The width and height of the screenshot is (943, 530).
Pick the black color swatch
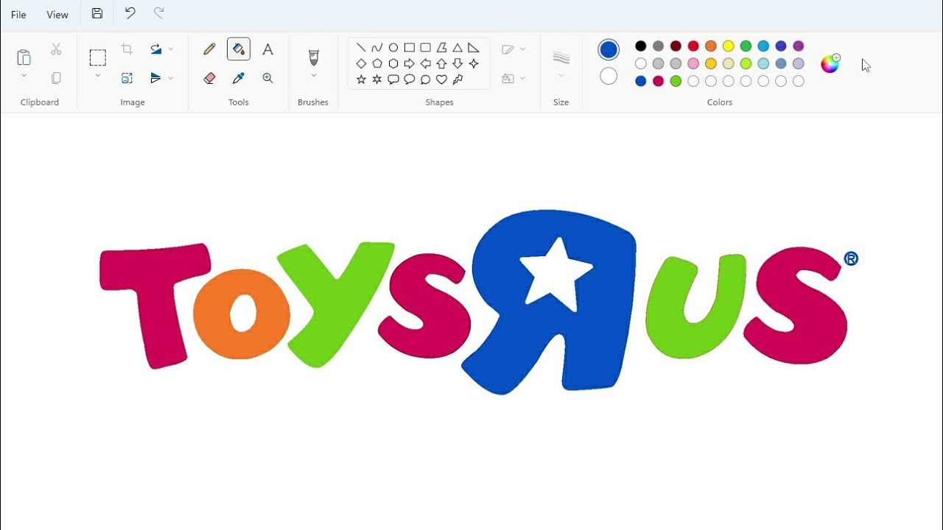click(x=641, y=46)
